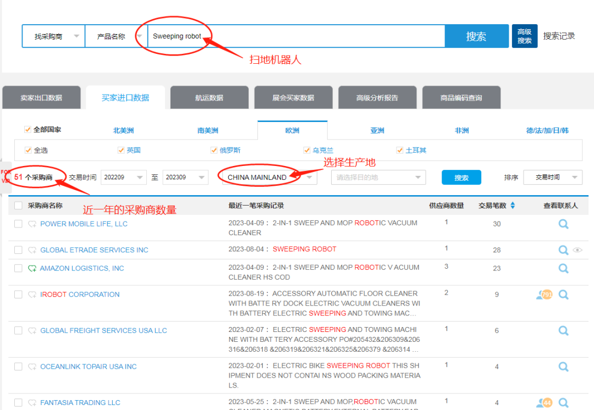The height and width of the screenshot is (410, 594).
Task: Click the 高级搜索 advanced search button
Action: (524, 36)
